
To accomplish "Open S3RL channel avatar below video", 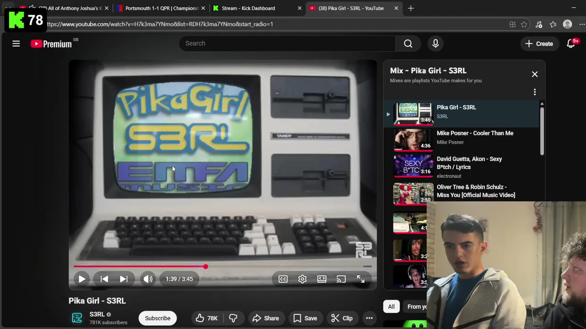I will click(x=77, y=318).
